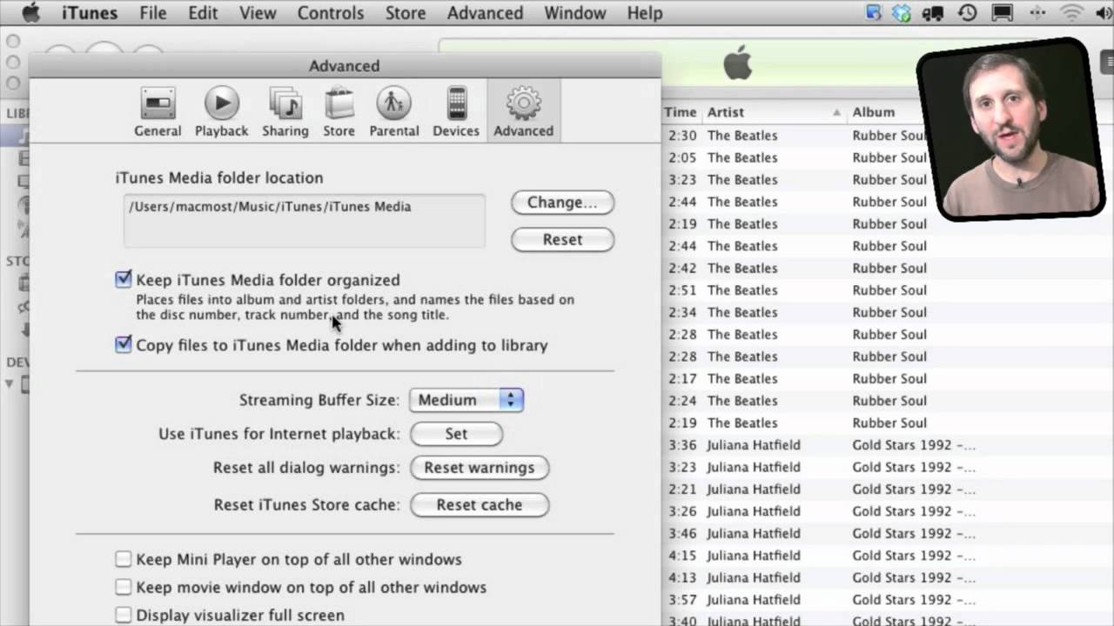This screenshot has width=1114, height=626.
Task: Open the Advanced menu in menu bar
Action: [x=485, y=13]
